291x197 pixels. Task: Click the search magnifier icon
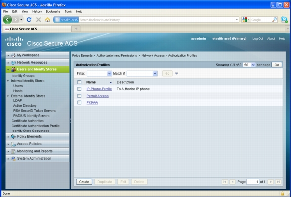tap(274, 19)
